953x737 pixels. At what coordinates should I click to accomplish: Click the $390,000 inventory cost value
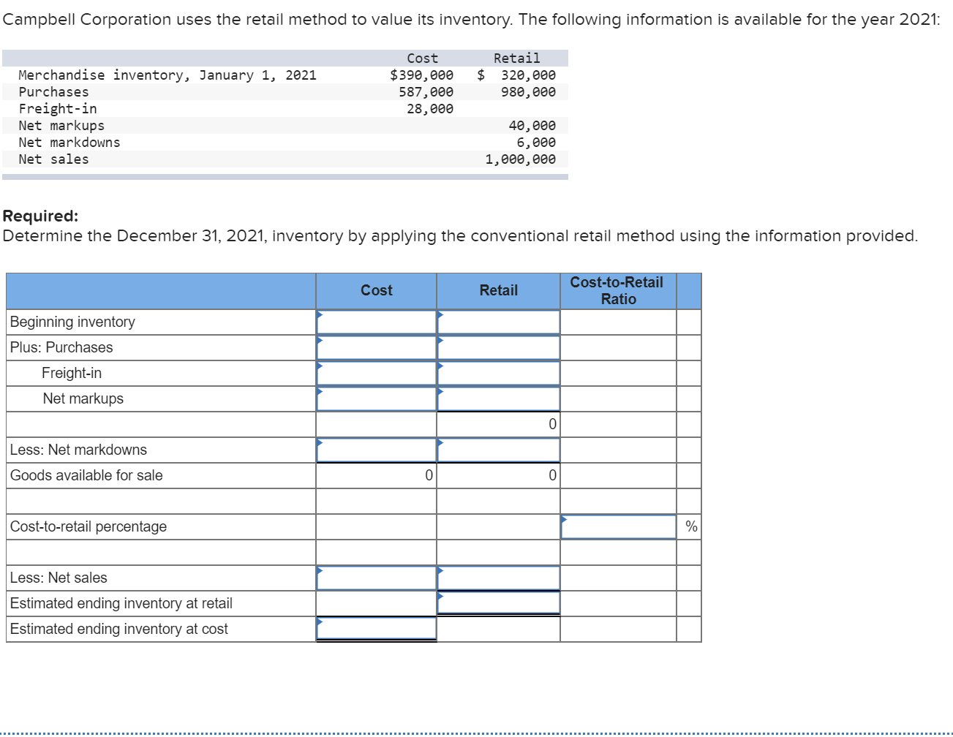tap(421, 75)
